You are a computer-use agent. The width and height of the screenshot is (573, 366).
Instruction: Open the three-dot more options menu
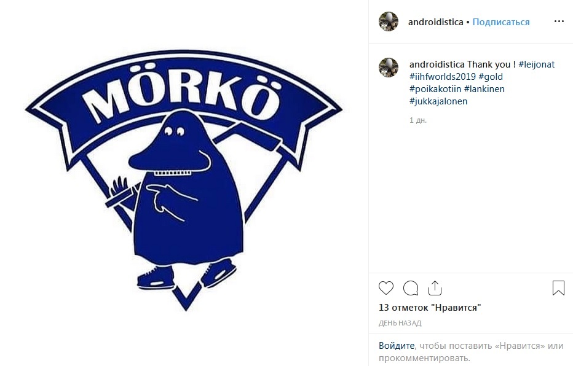tap(559, 21)
